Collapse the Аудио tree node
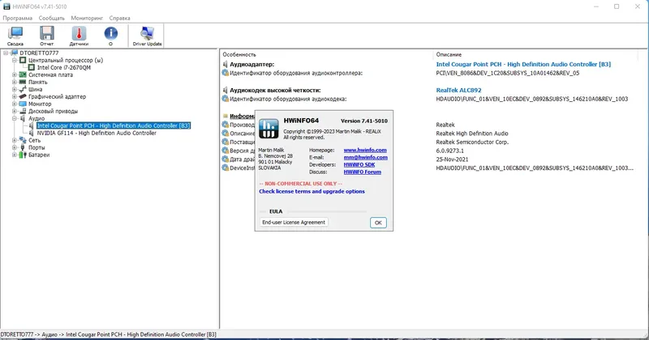This screenshot has width=649, height=340. pyautogui.click(x=15, y=118)
